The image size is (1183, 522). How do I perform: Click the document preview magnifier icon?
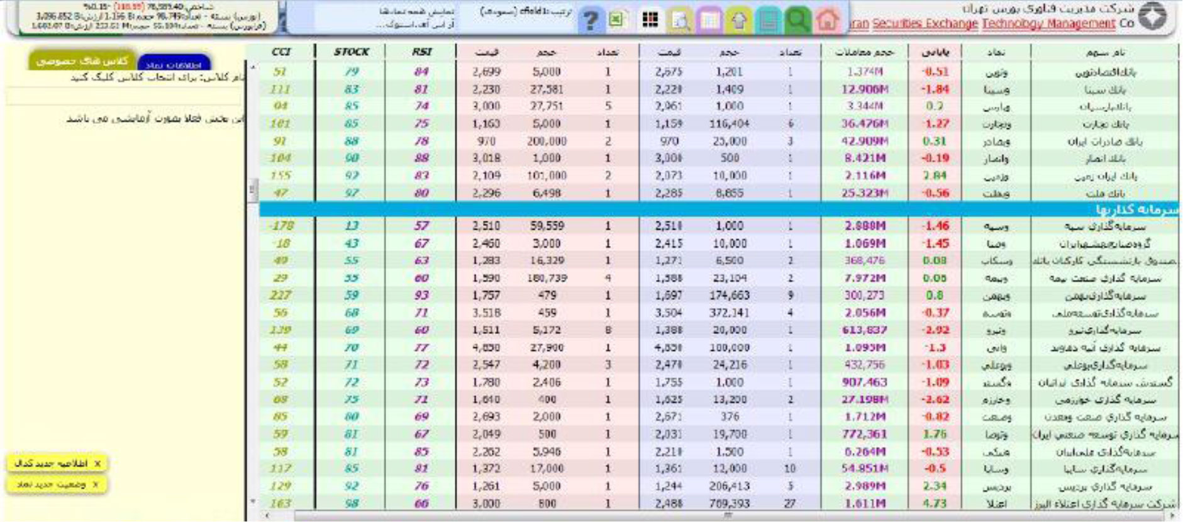pos(680,21)
